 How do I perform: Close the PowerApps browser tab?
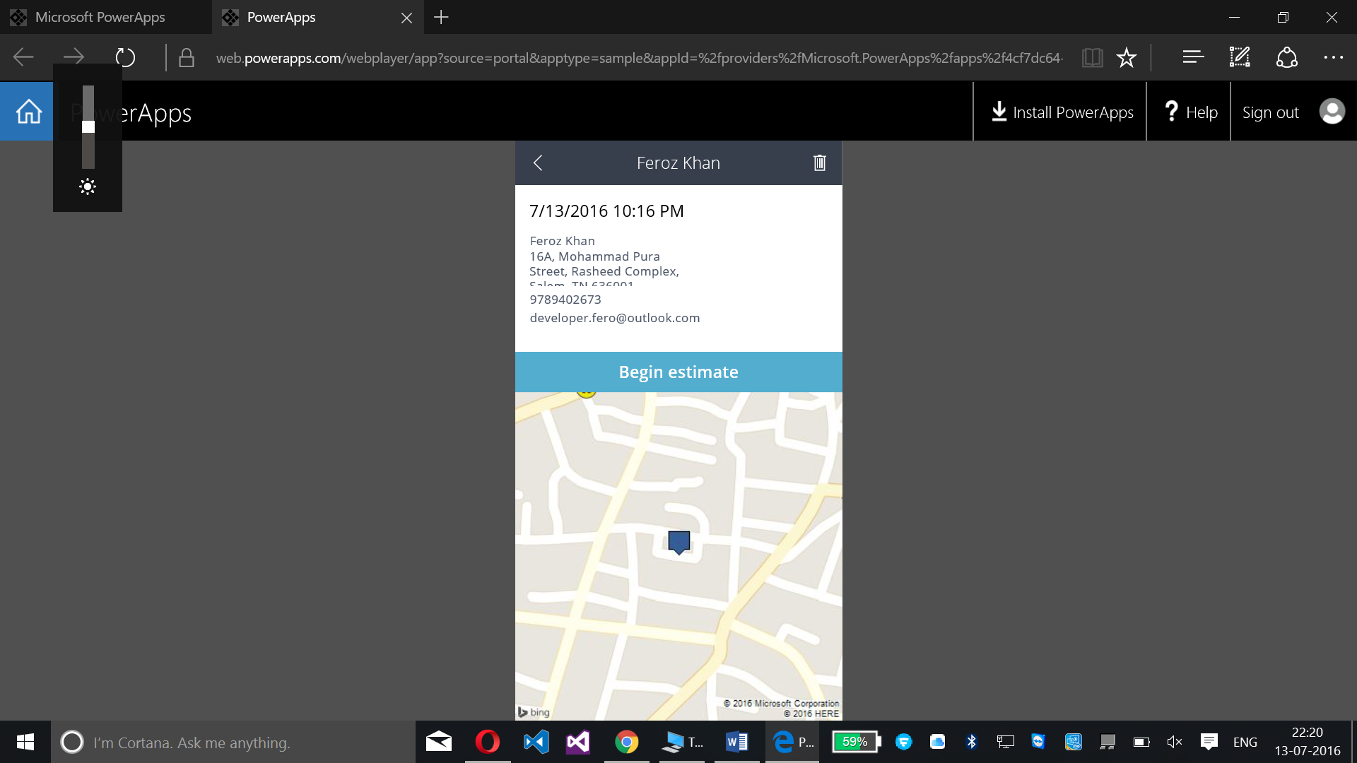pyautogui.click(x=406, y=18)
